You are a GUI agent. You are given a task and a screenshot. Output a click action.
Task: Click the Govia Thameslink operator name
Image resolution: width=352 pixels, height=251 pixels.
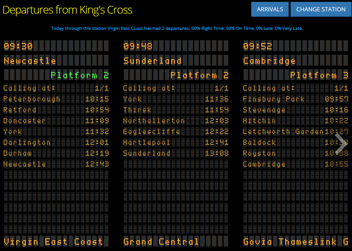(296, 242)
